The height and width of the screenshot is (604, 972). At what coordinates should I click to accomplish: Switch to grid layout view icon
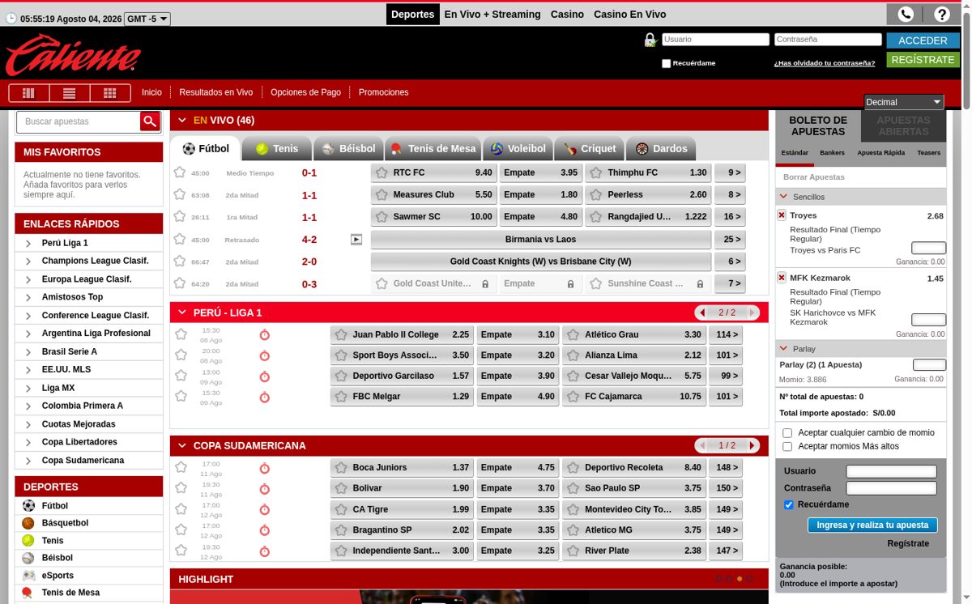coord(110,93)
